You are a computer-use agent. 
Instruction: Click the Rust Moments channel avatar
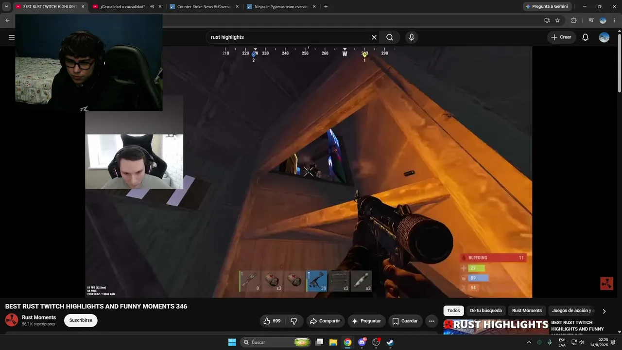click(12, 320)
